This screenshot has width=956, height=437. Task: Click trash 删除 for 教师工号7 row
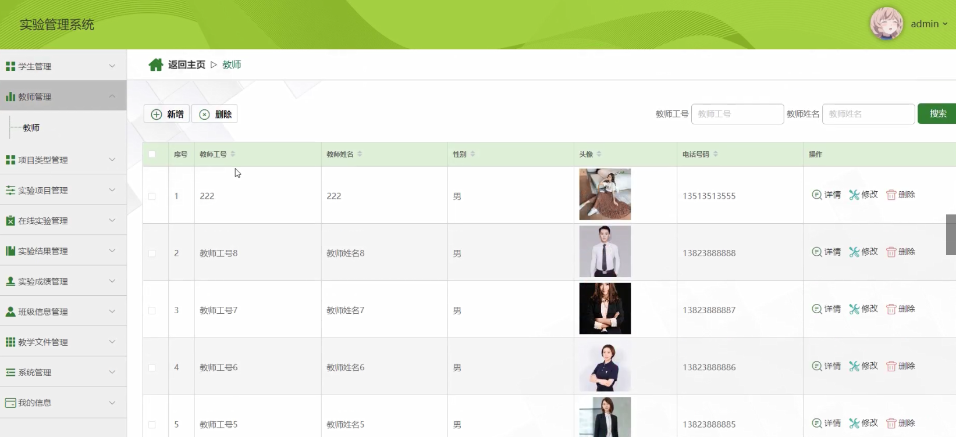[x=901, y=309]
